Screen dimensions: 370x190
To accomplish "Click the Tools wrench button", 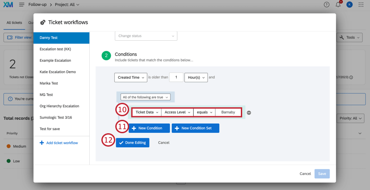I will tap(349, 38).
